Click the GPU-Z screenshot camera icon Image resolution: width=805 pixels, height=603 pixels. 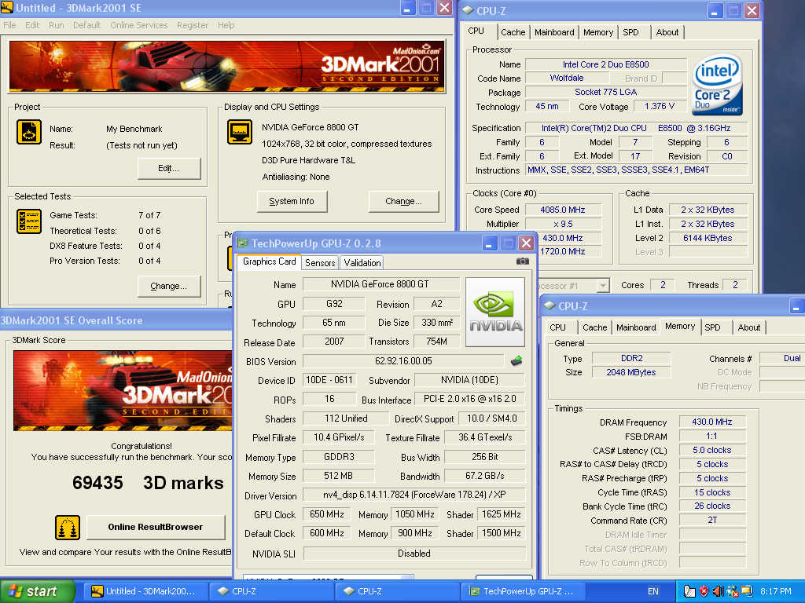pyautogui.click(x=522, y=261)
